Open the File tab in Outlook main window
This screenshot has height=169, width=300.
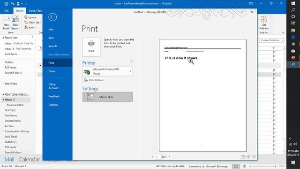[7, 11]
